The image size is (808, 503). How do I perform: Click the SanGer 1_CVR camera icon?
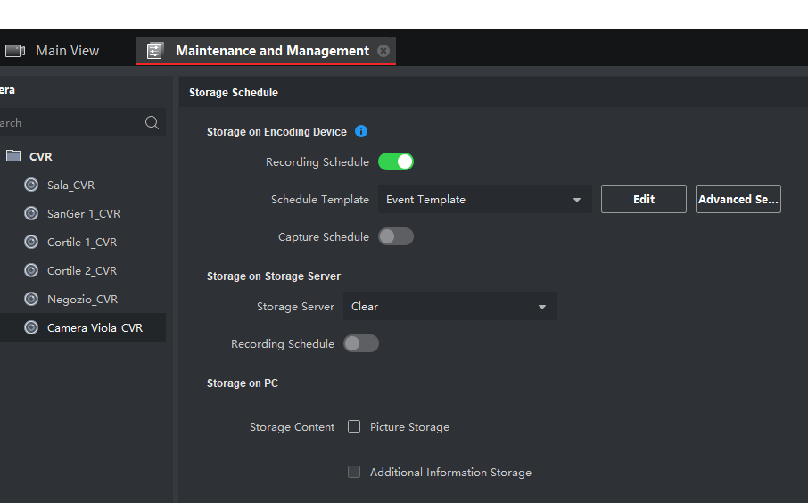pos(31,213)
